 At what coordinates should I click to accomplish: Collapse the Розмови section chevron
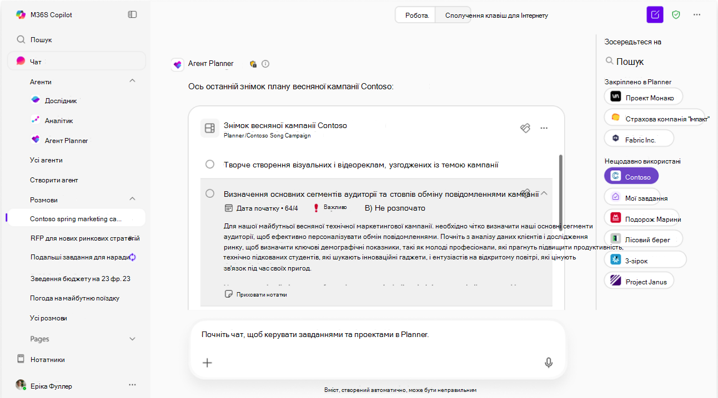tap(132, 199)
